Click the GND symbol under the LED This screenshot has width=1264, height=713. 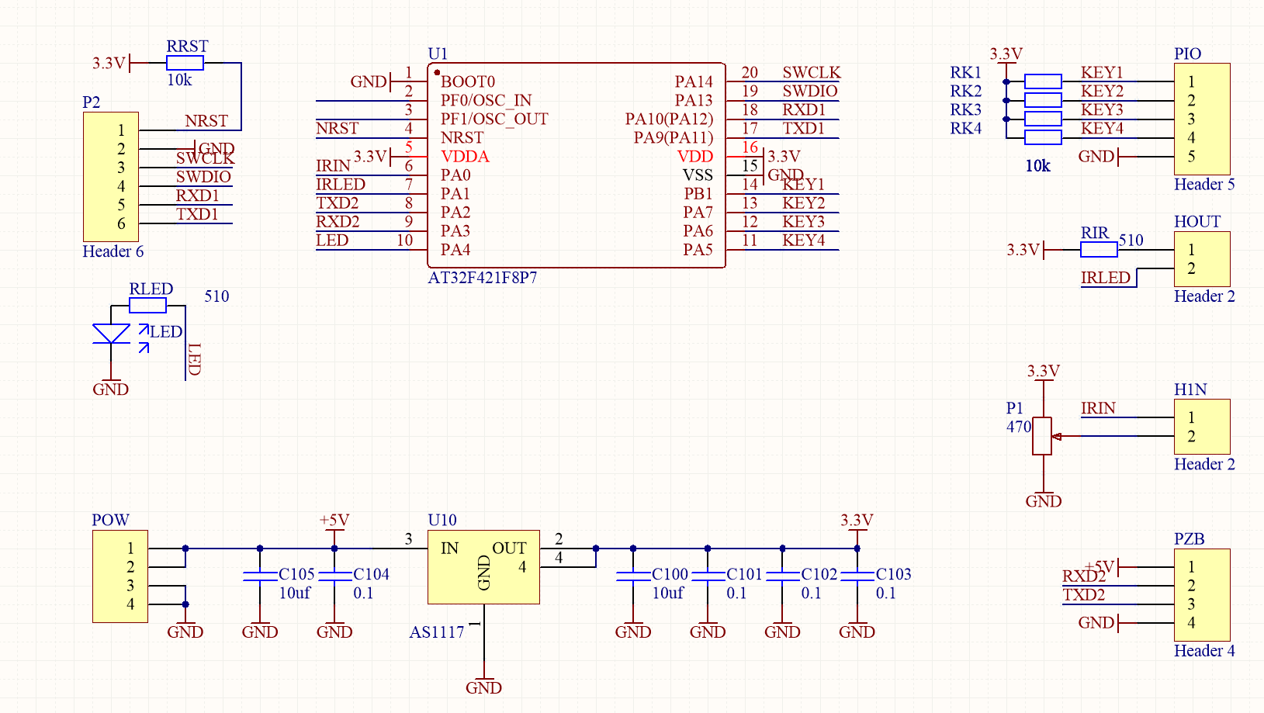pos(111,385)
